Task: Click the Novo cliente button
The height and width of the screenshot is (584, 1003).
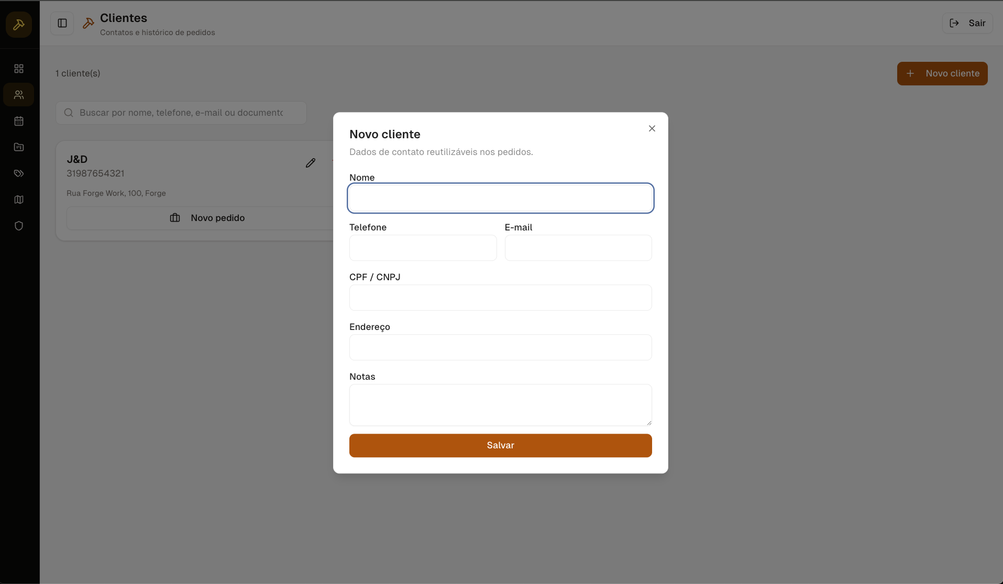Action: click(x=942, y=73)
